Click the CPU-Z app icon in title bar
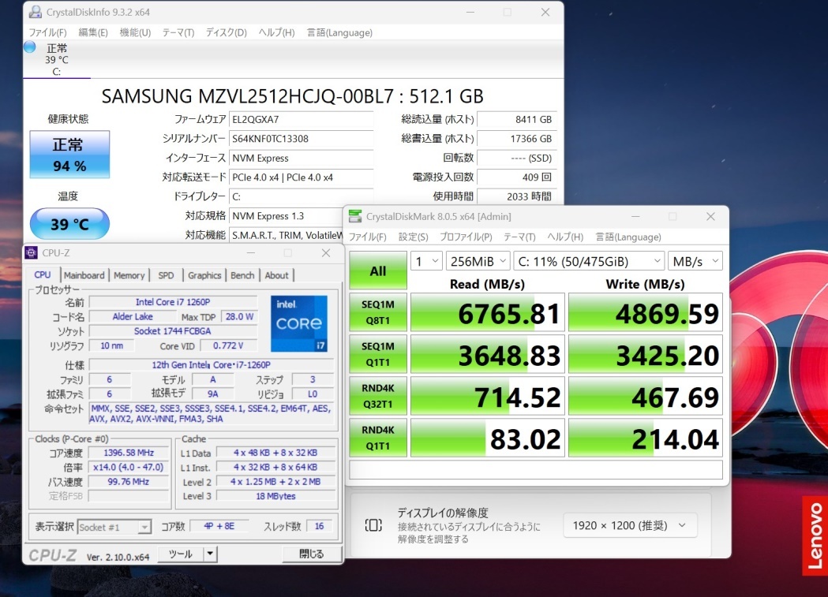Image resolution: width=828 pixels, height=597 pixels. 31,252
